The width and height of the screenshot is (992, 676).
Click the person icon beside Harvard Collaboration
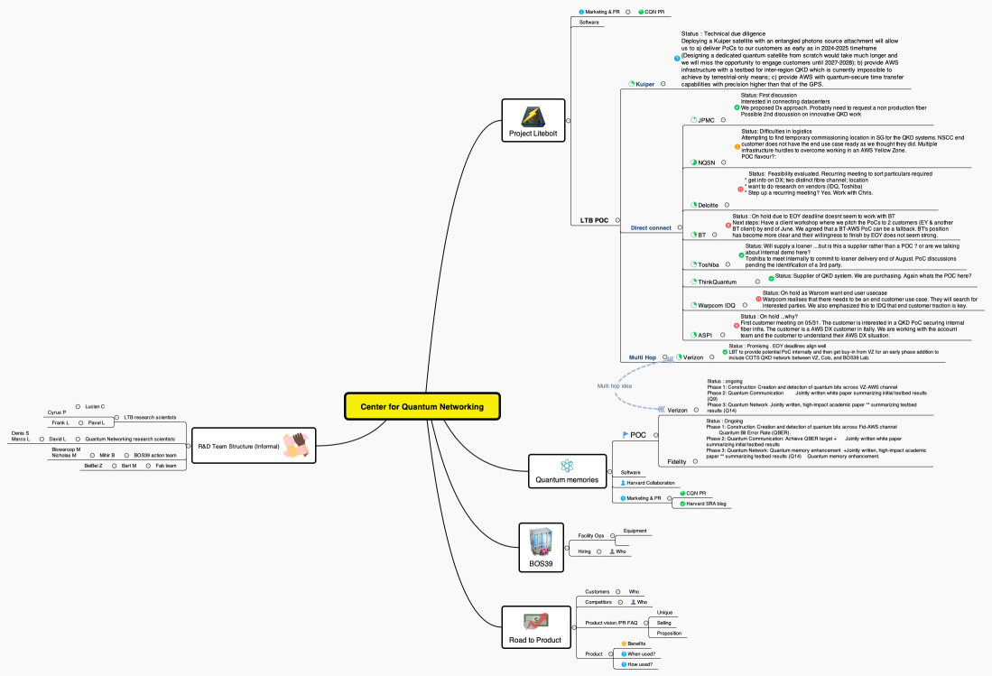[x=623, y=483]
